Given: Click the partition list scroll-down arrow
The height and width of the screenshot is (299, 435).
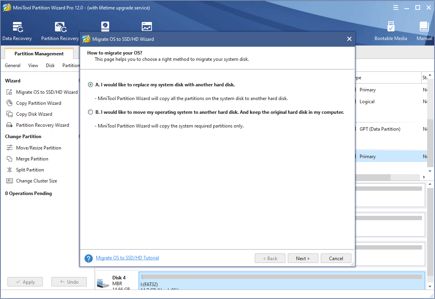Looking at the screenshot, I should click(430, 171).
